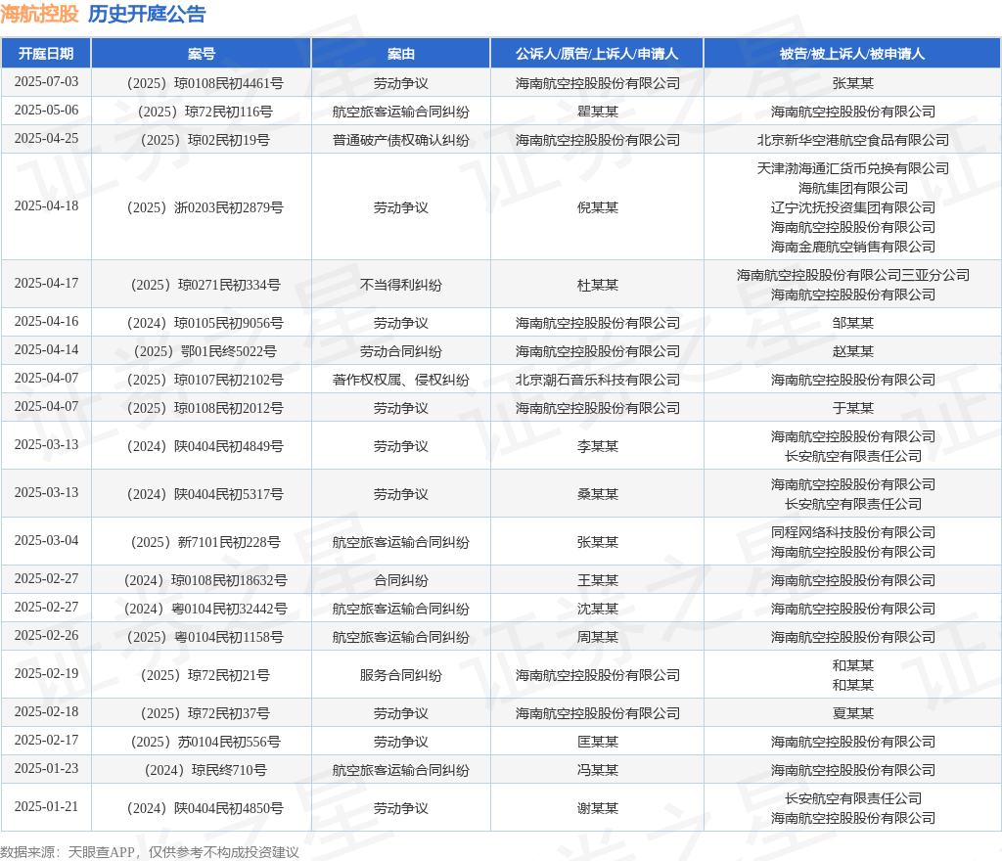Click plaintiff name 周某某
1002x861 pixels.
tap(598, 637)
